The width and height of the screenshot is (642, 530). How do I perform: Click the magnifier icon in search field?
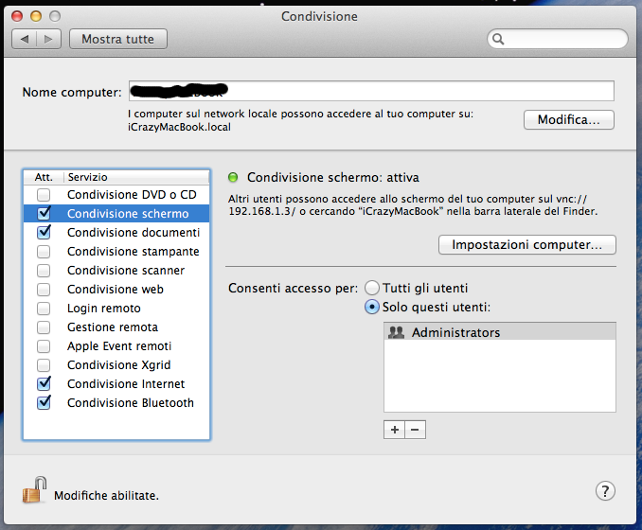[497, 40]
